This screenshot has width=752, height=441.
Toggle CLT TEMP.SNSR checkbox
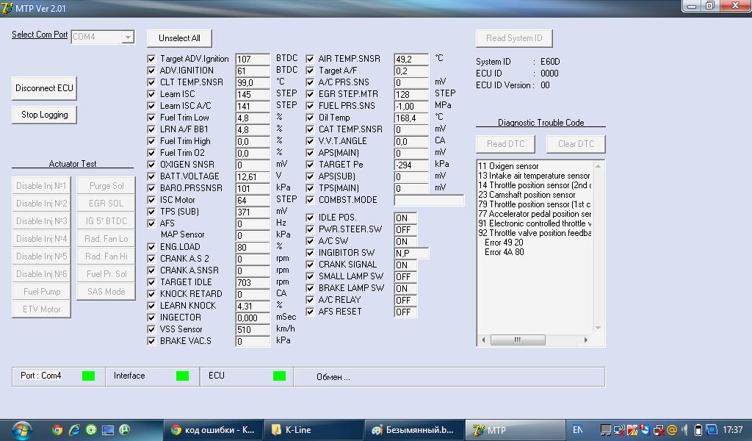[151, 82]
